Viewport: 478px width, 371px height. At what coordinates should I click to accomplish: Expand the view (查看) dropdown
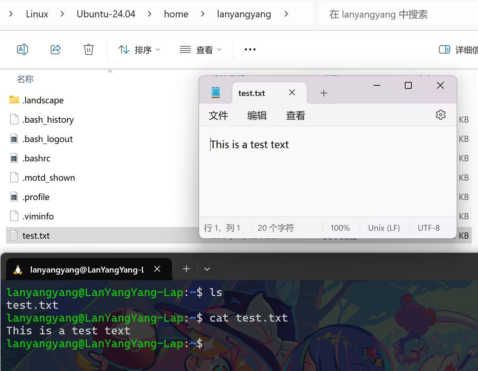pos(201,50)
